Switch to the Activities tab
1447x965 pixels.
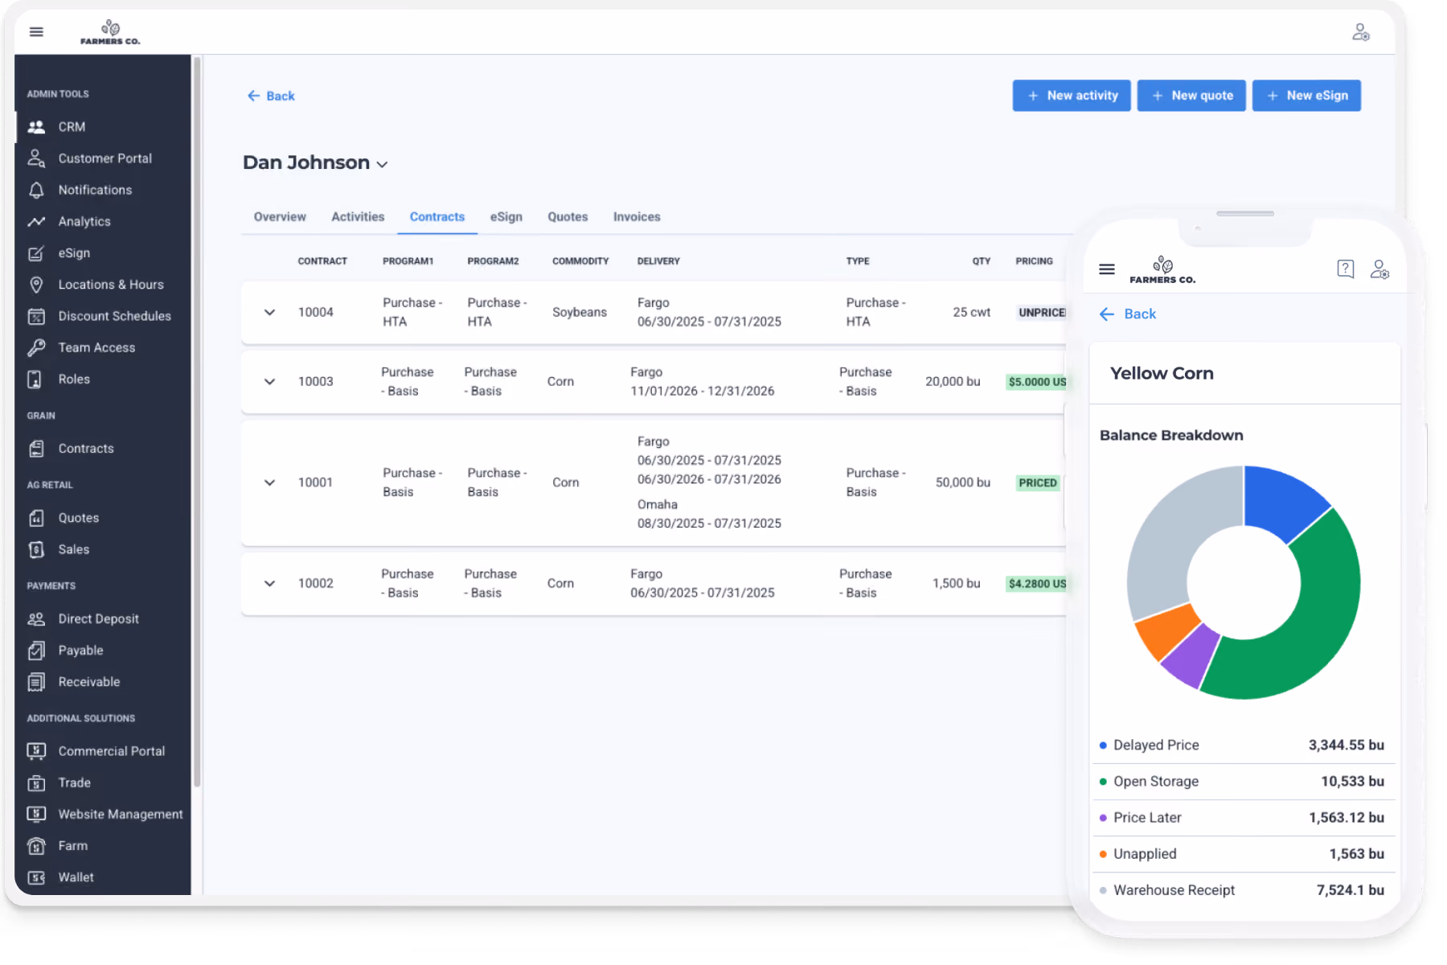[x=358, y=217]
